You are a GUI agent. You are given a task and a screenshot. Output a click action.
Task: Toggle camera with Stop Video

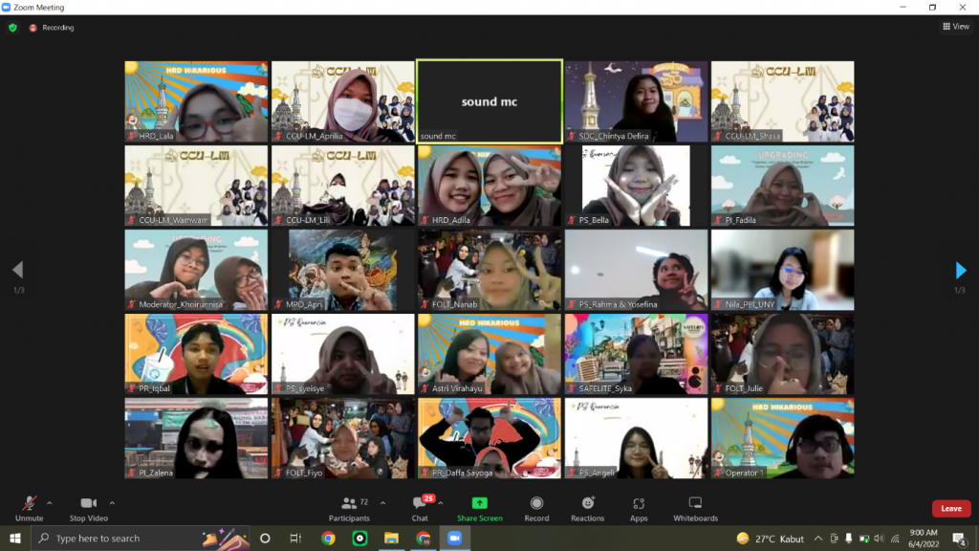coord(88,503)
